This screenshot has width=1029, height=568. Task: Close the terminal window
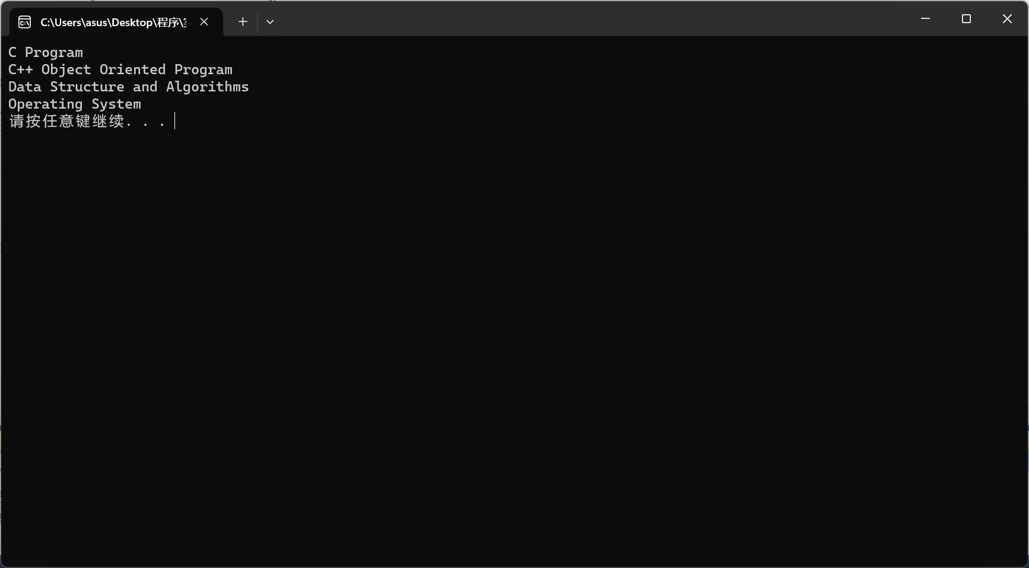tap(1007, 19)
